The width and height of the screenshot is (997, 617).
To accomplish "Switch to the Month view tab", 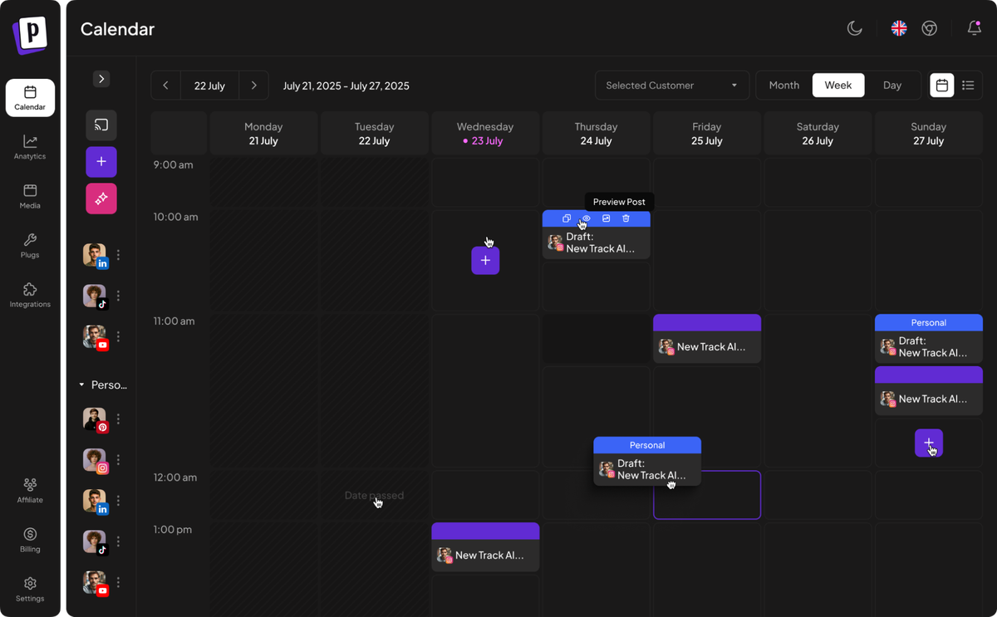I will click(x=783, y=85).
